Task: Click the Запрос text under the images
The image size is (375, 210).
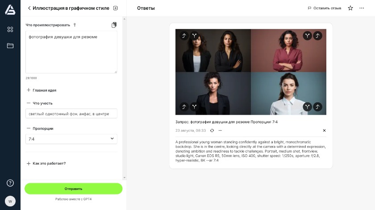Action: pyautogui.click(x=226, y=122)
